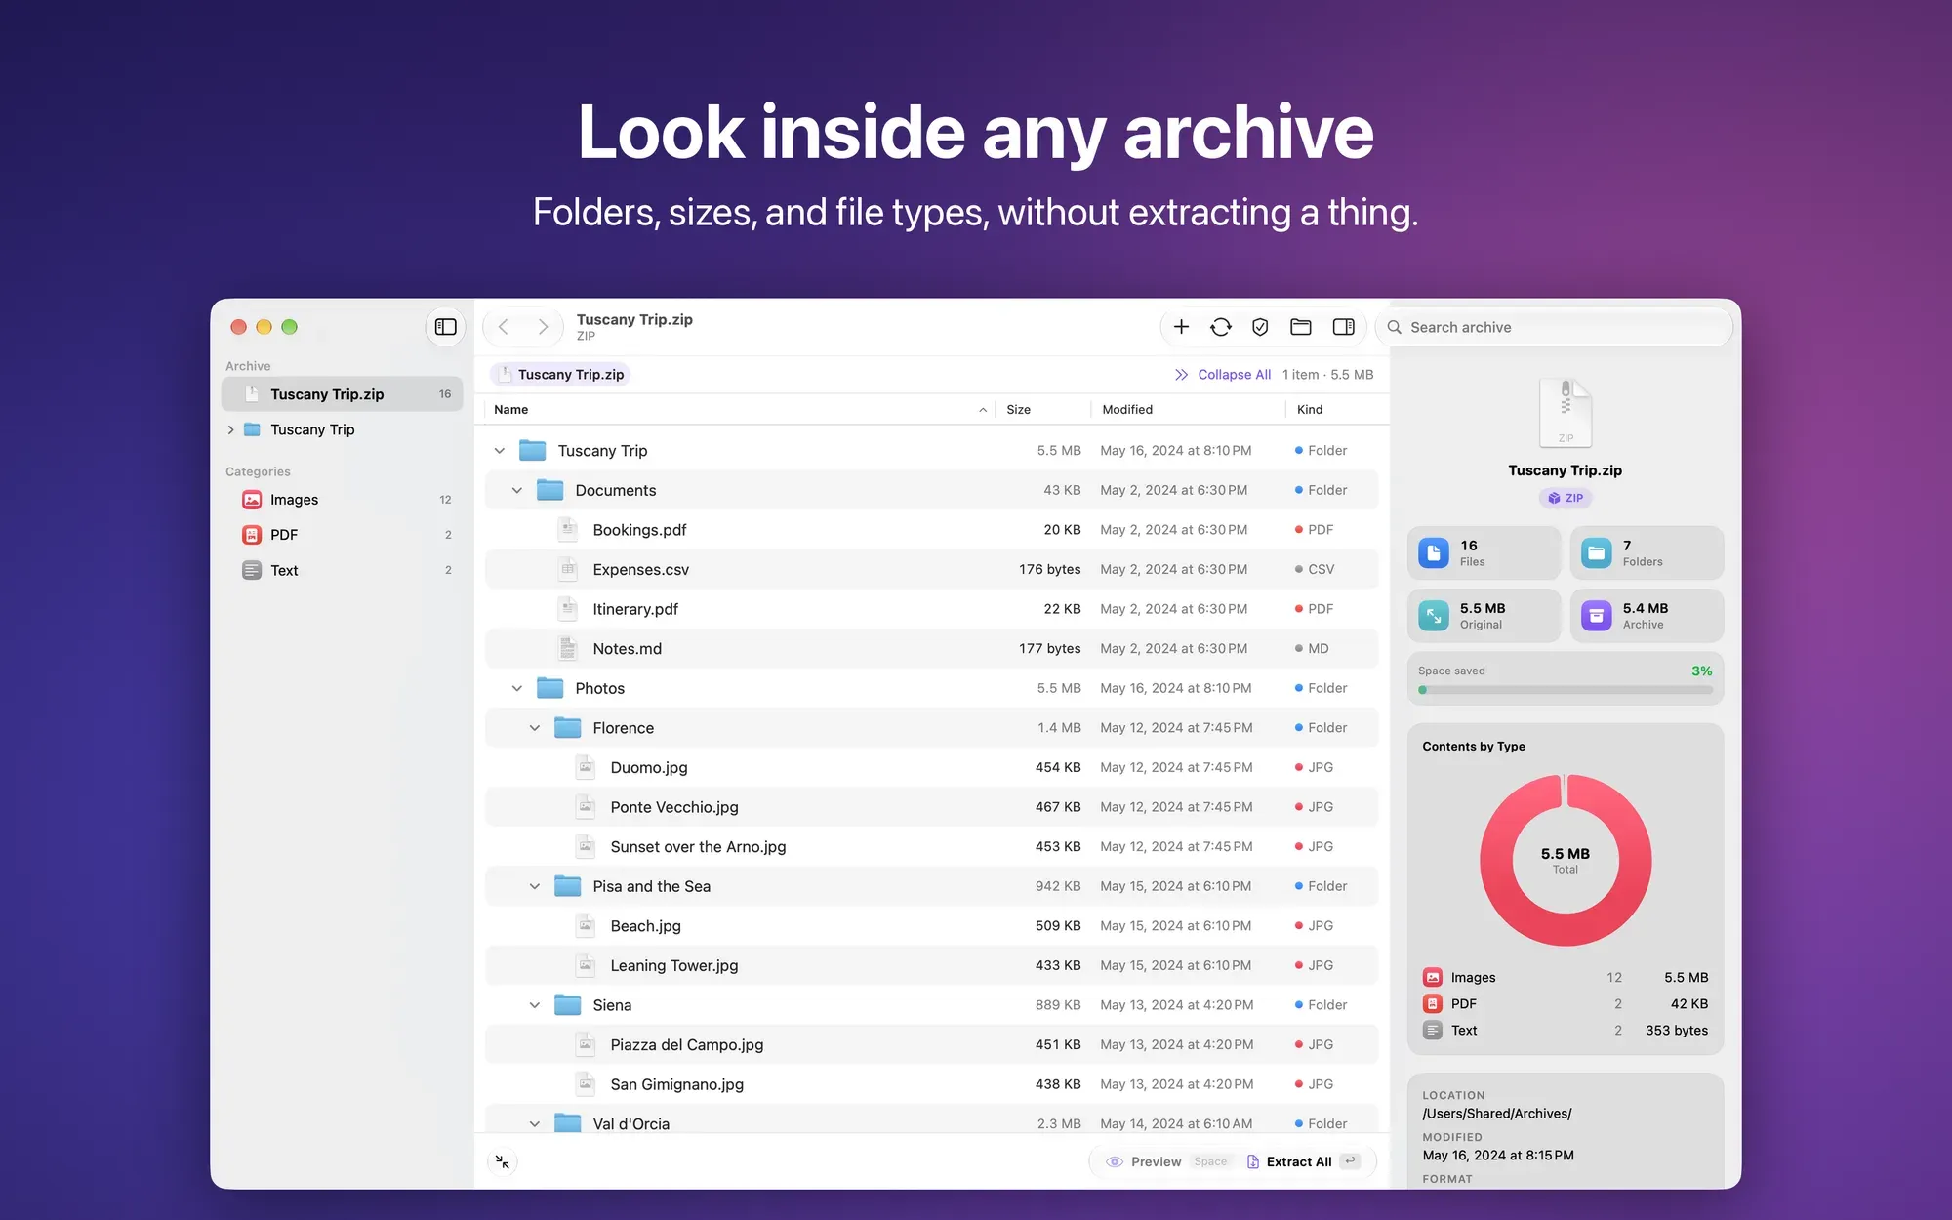Click the Florence folder icon
The image size is (1952, 1220).
(x=568, y=727)
